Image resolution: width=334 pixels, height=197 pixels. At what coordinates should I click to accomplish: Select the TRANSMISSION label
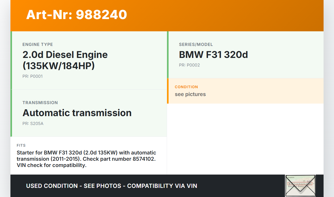[x=40, y=103]
